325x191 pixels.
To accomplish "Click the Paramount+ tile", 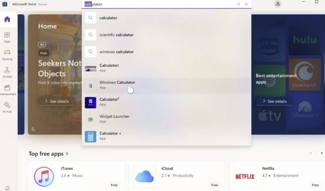I will pos(304,110).
